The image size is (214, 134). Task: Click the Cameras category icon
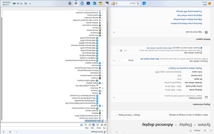pos(100,93)
